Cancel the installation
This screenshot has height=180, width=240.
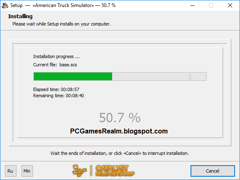tap(213, 171)
